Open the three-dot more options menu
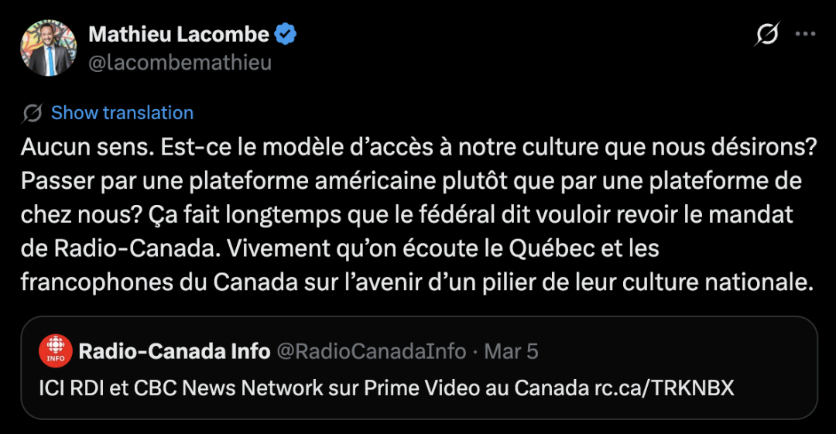Screen dimensions: 836x434 [806, 34]
